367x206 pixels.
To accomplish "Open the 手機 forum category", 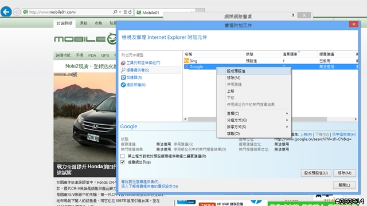I will coord(79,55).
